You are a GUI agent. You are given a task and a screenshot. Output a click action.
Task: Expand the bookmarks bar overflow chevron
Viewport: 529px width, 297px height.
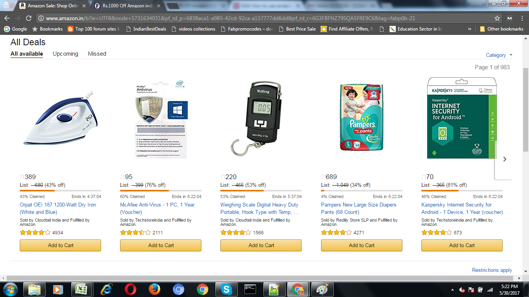click(x=470, y=29)
